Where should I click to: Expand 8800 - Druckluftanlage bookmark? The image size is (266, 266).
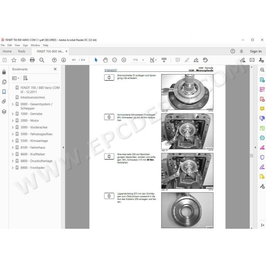13,161
